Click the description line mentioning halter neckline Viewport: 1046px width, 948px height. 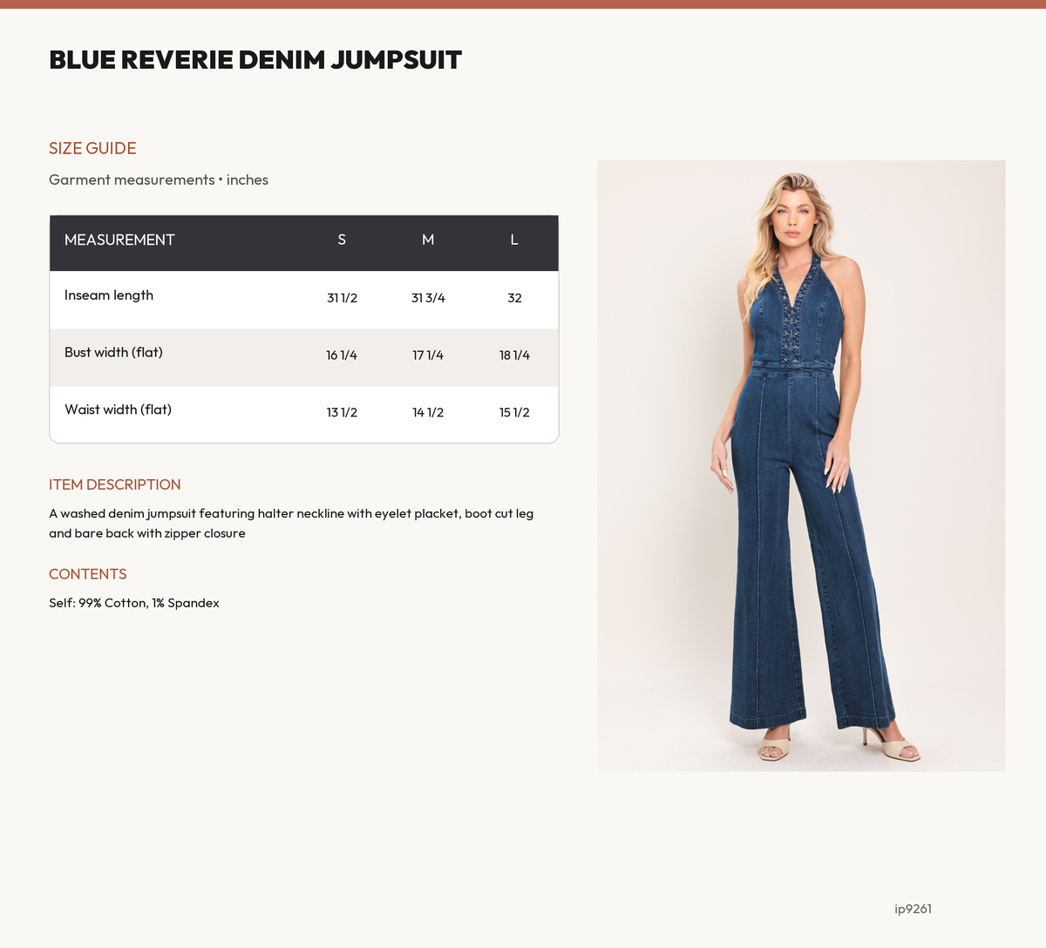click(x=291, y=514)
